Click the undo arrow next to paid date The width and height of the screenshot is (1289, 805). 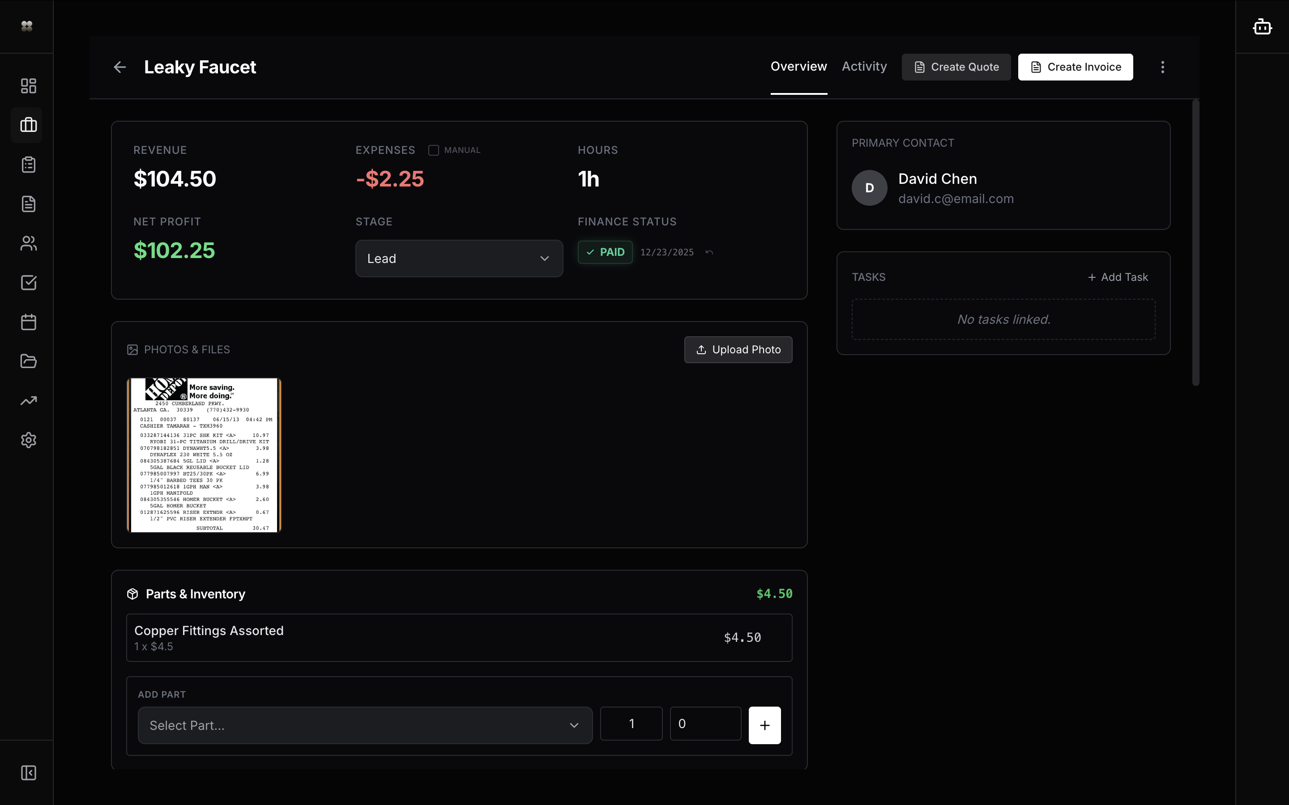(709, 252)
